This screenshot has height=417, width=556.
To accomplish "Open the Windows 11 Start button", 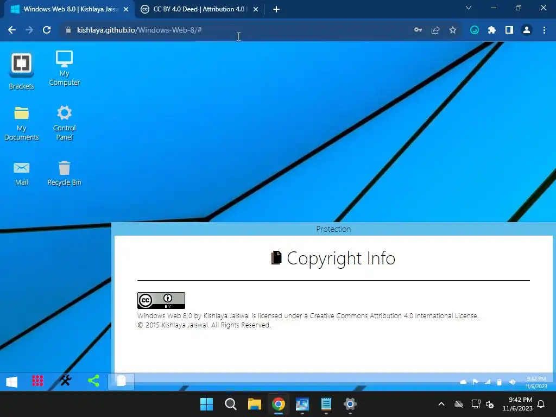I will pyautogui.click(x=206, y=404).
